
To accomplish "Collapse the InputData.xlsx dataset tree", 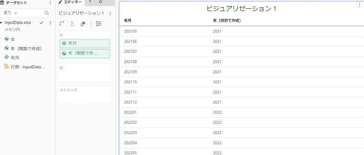I will point(1,23).
